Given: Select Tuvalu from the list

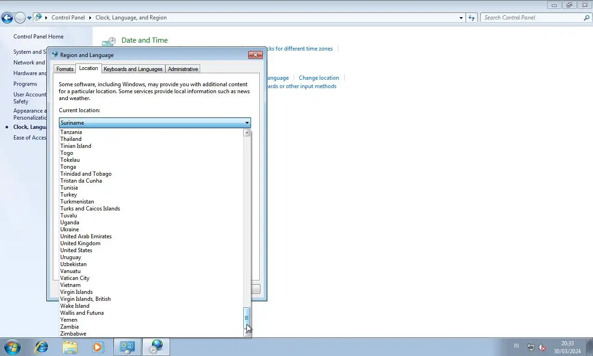Looking at the screenshot, I should click(151, 216).
